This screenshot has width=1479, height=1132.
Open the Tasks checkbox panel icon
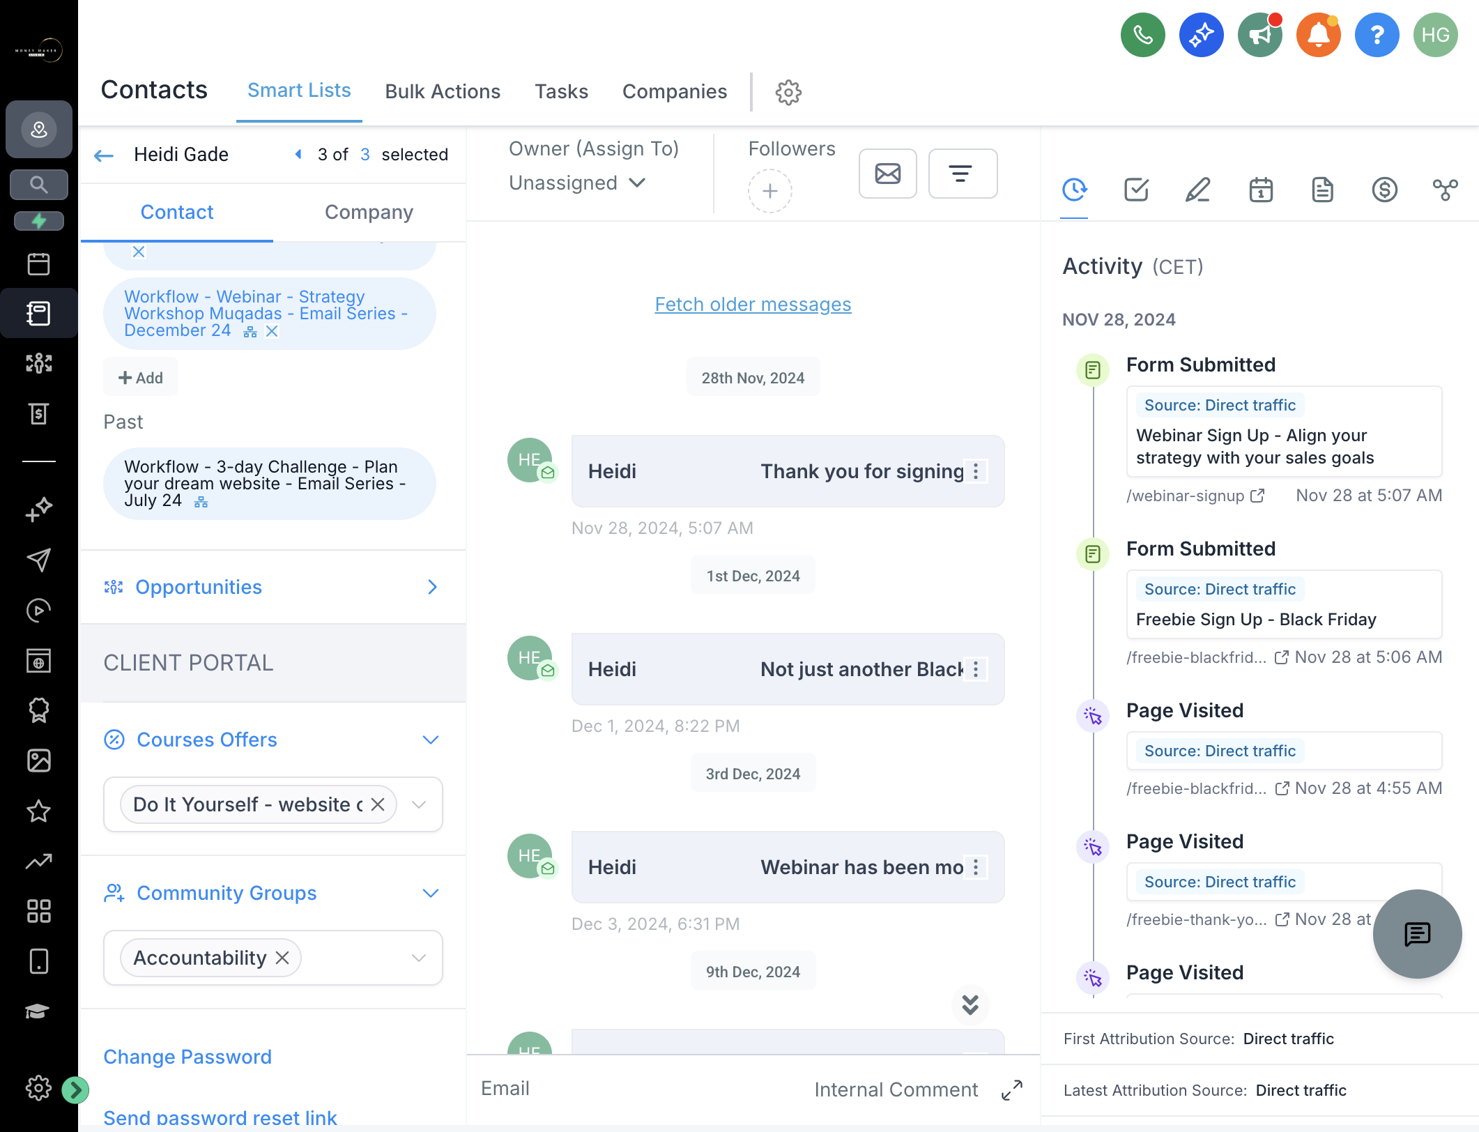point(1136,190)
